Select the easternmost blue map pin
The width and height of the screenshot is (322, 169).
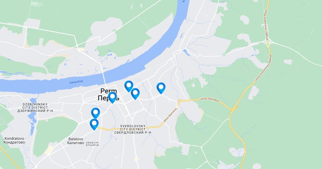[x=161, y=88]
